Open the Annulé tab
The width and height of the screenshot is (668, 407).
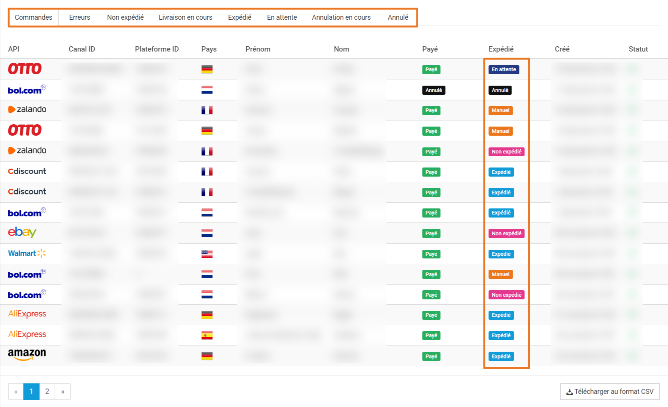[x=398, y=17]
